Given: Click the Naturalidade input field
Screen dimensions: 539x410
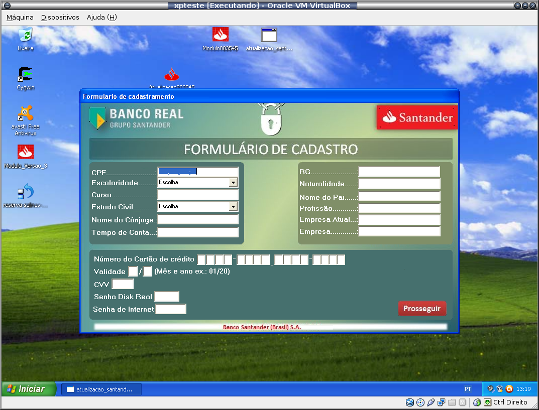Looking at the screenshot, I should point(399,184).
